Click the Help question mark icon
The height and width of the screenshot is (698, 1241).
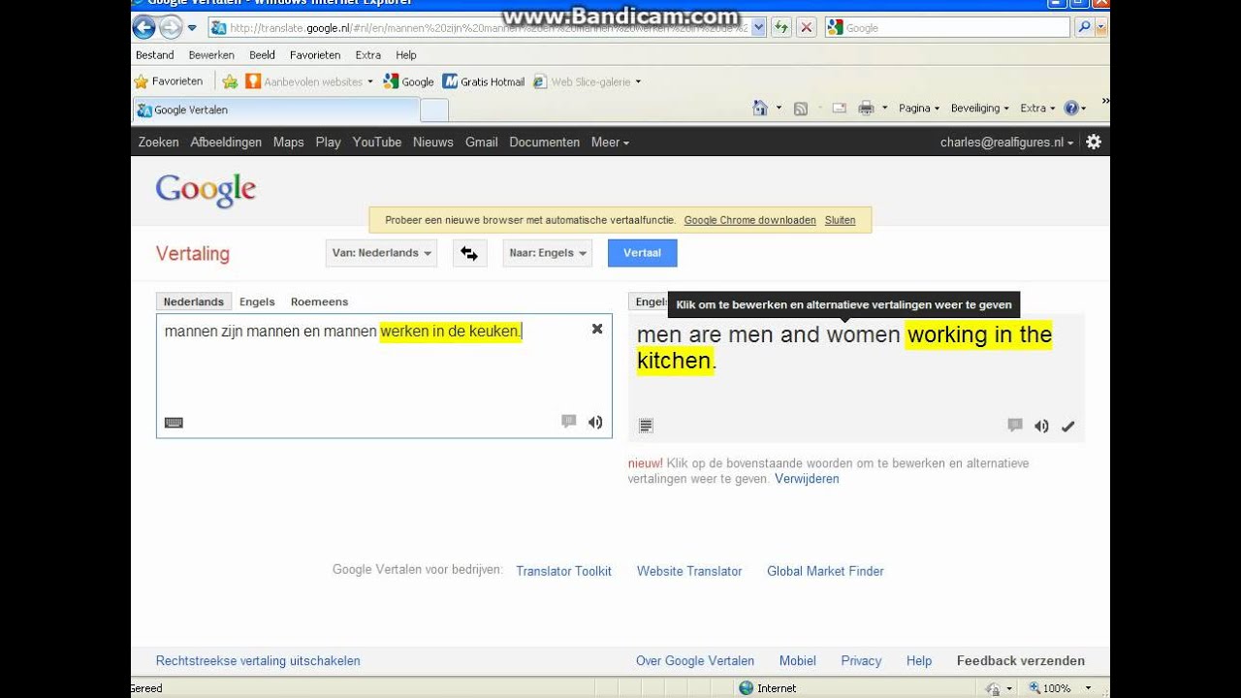1071,108
